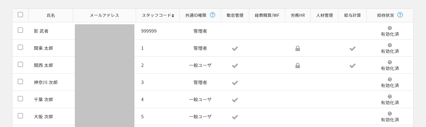Select the checkbox for 関西 太郎

pos(21,65)
